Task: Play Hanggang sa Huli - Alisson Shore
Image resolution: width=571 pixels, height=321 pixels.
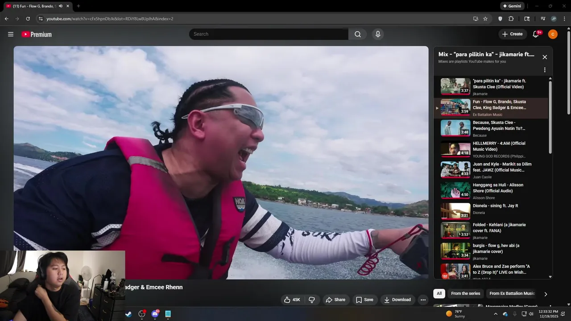Action: (491, 191)
